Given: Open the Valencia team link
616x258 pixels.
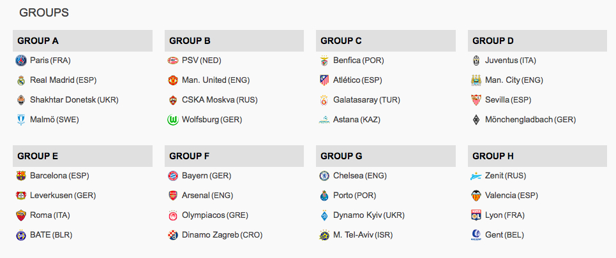Looking at the screenshot, I should tap(511, 196).
